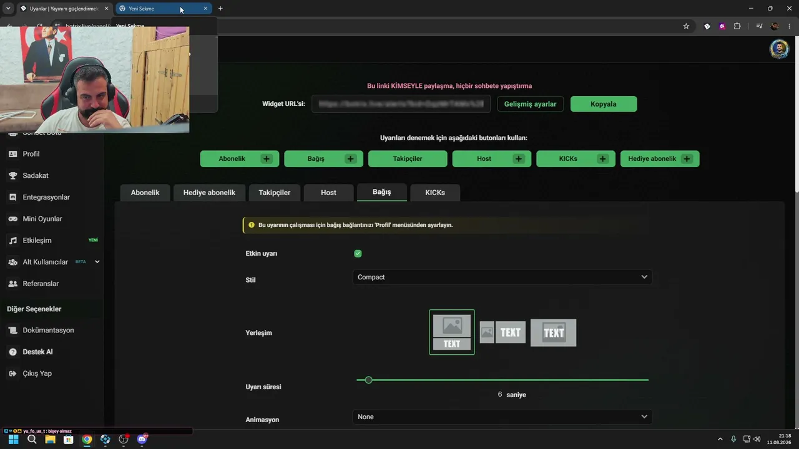Open the Alt Kullanıcılar sidebar item

click(x=52, y=262)
